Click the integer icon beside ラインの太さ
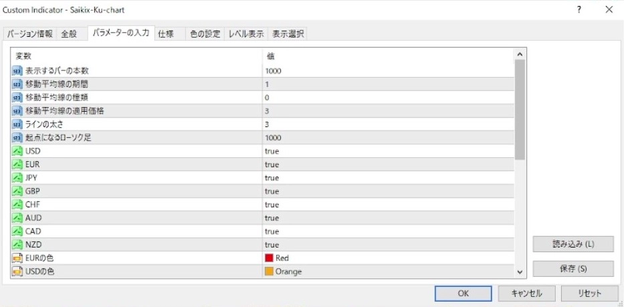624x307 pixels. pyautogui.click(x=17, y=124)
